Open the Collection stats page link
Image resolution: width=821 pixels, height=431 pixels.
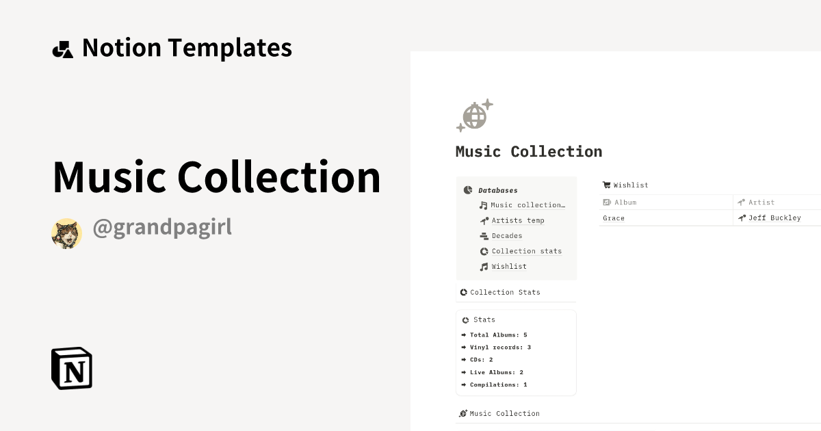point(527,251)
